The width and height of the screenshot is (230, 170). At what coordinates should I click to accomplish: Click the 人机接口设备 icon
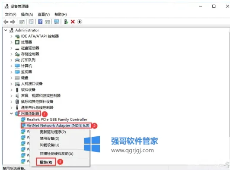coord(17,84)
